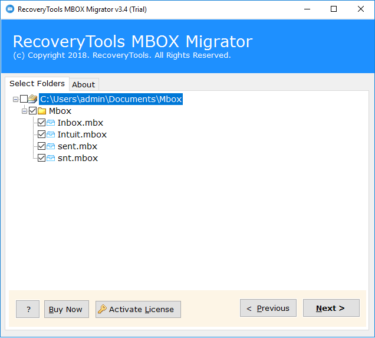This screenshot has width=375, height=338.
Task: Collapse the Mbox folder node
Action: pyautogui.click(x=24, y=111)
